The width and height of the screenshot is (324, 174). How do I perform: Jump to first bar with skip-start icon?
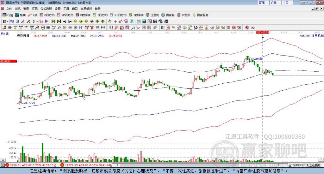tap(53, 21)
